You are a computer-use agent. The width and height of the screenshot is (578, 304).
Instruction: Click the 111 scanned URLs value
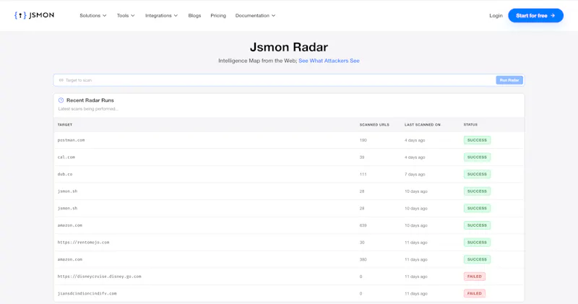(x=363, y=174)
